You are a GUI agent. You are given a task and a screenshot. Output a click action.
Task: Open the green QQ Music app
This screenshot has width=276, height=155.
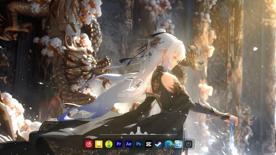pos(108,144)
